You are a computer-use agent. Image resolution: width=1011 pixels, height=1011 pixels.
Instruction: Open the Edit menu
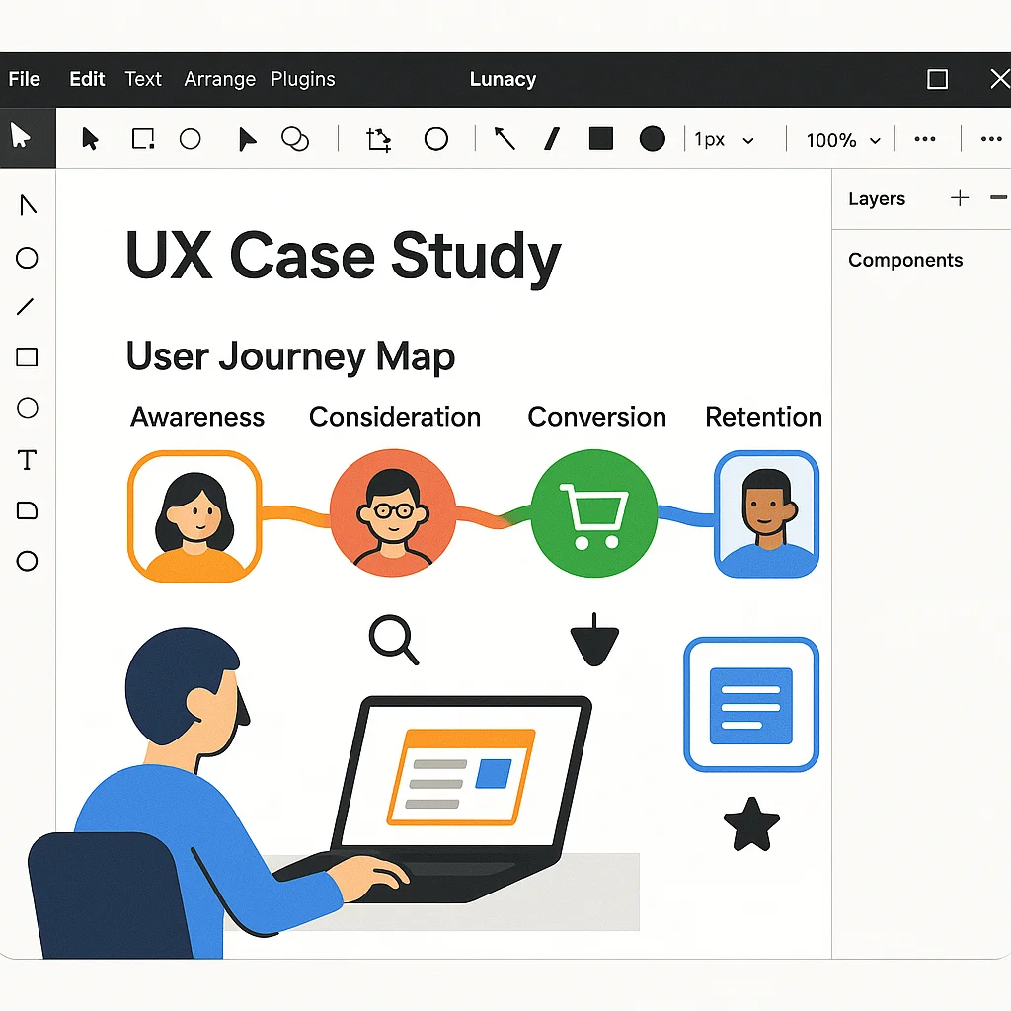87,79
